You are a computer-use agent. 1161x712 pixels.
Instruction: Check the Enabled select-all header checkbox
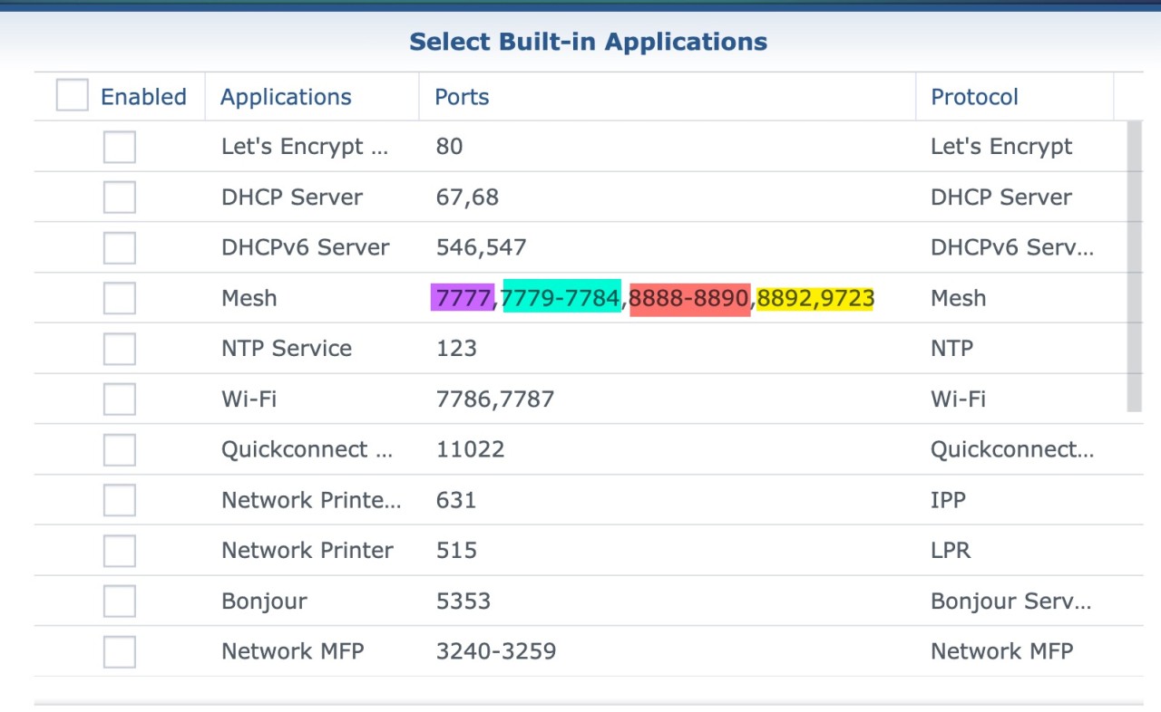73,95
